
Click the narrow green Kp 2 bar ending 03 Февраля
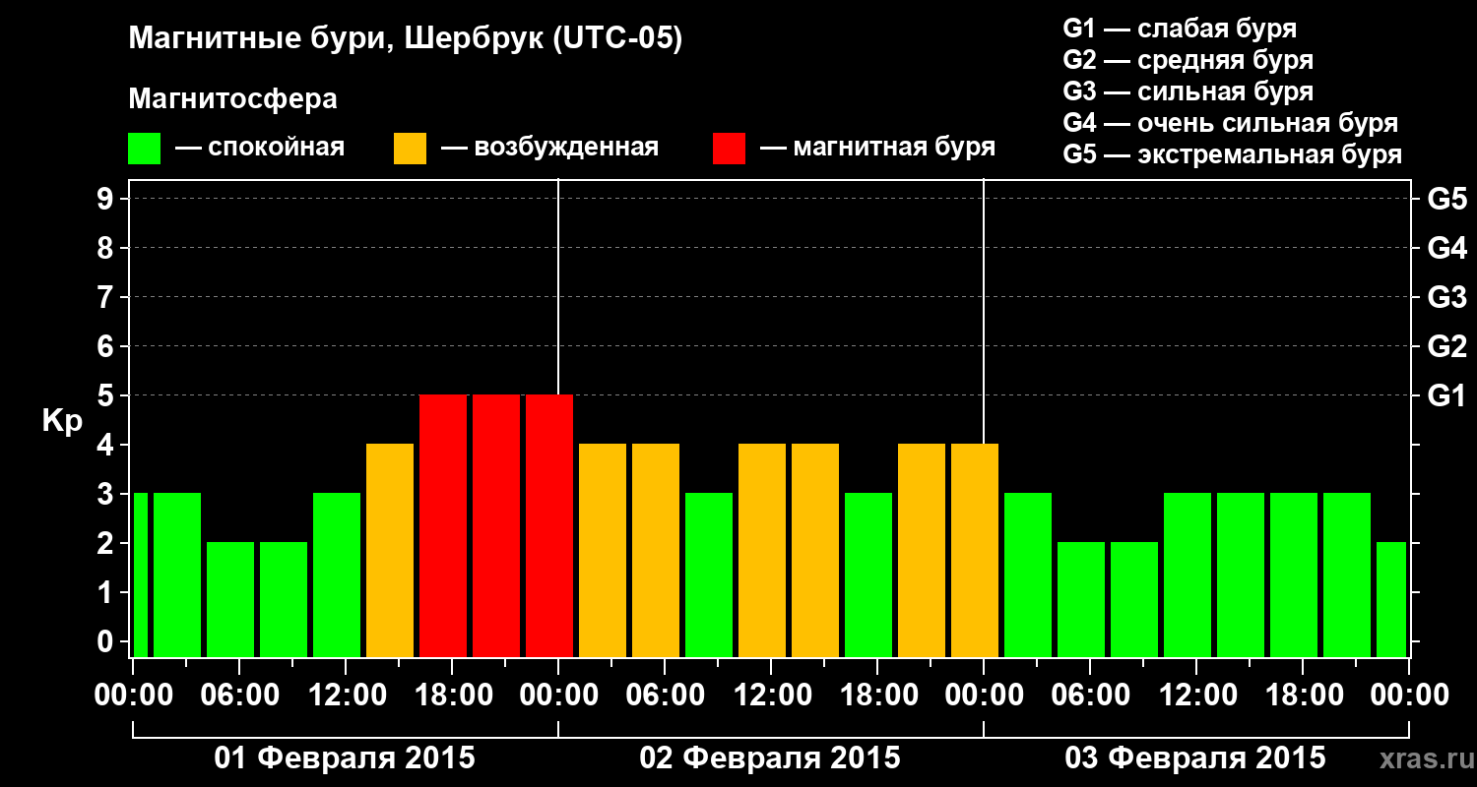1391,599
